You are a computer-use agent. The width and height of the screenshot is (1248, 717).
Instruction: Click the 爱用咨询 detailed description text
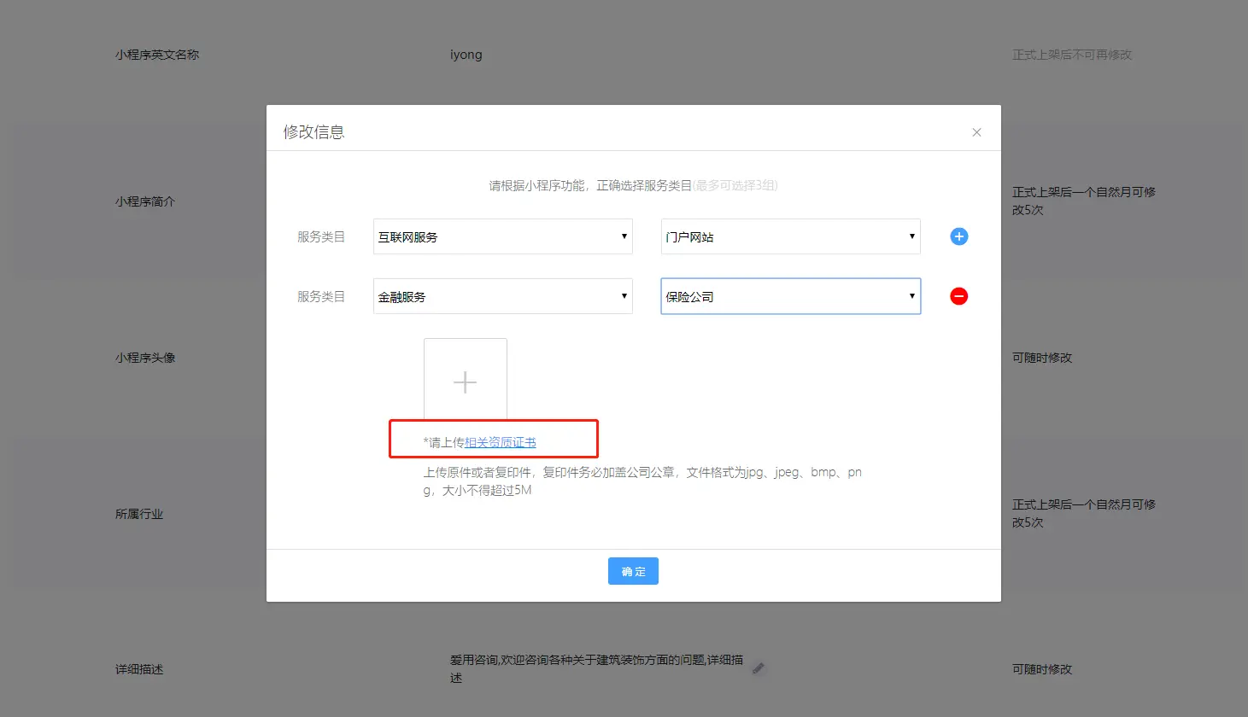(595, 661)
